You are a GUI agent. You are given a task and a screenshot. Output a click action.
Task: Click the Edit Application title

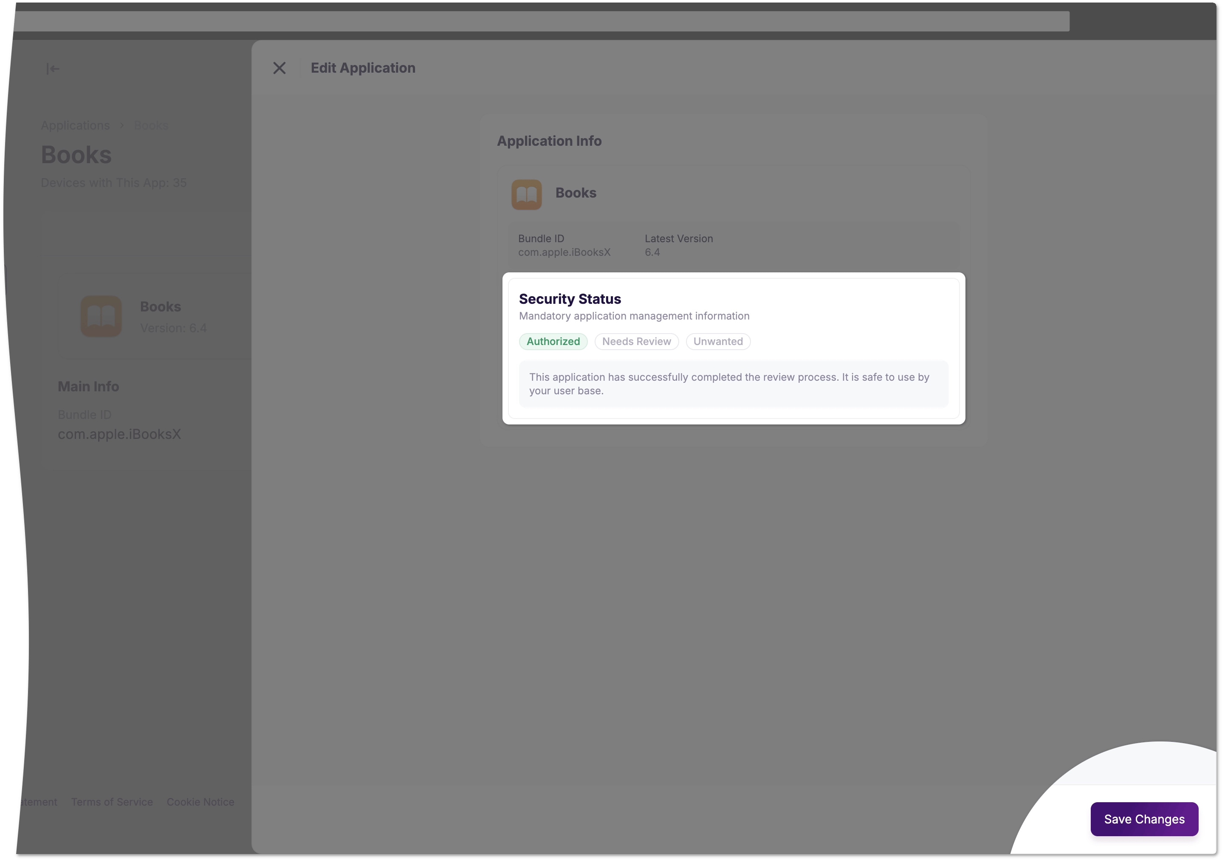[363, 68]
